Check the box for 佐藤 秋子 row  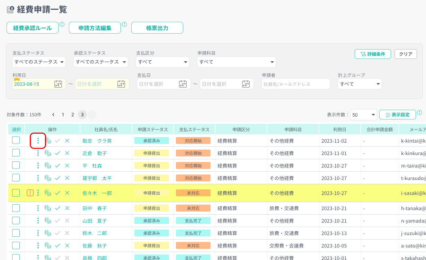(16, 245)
